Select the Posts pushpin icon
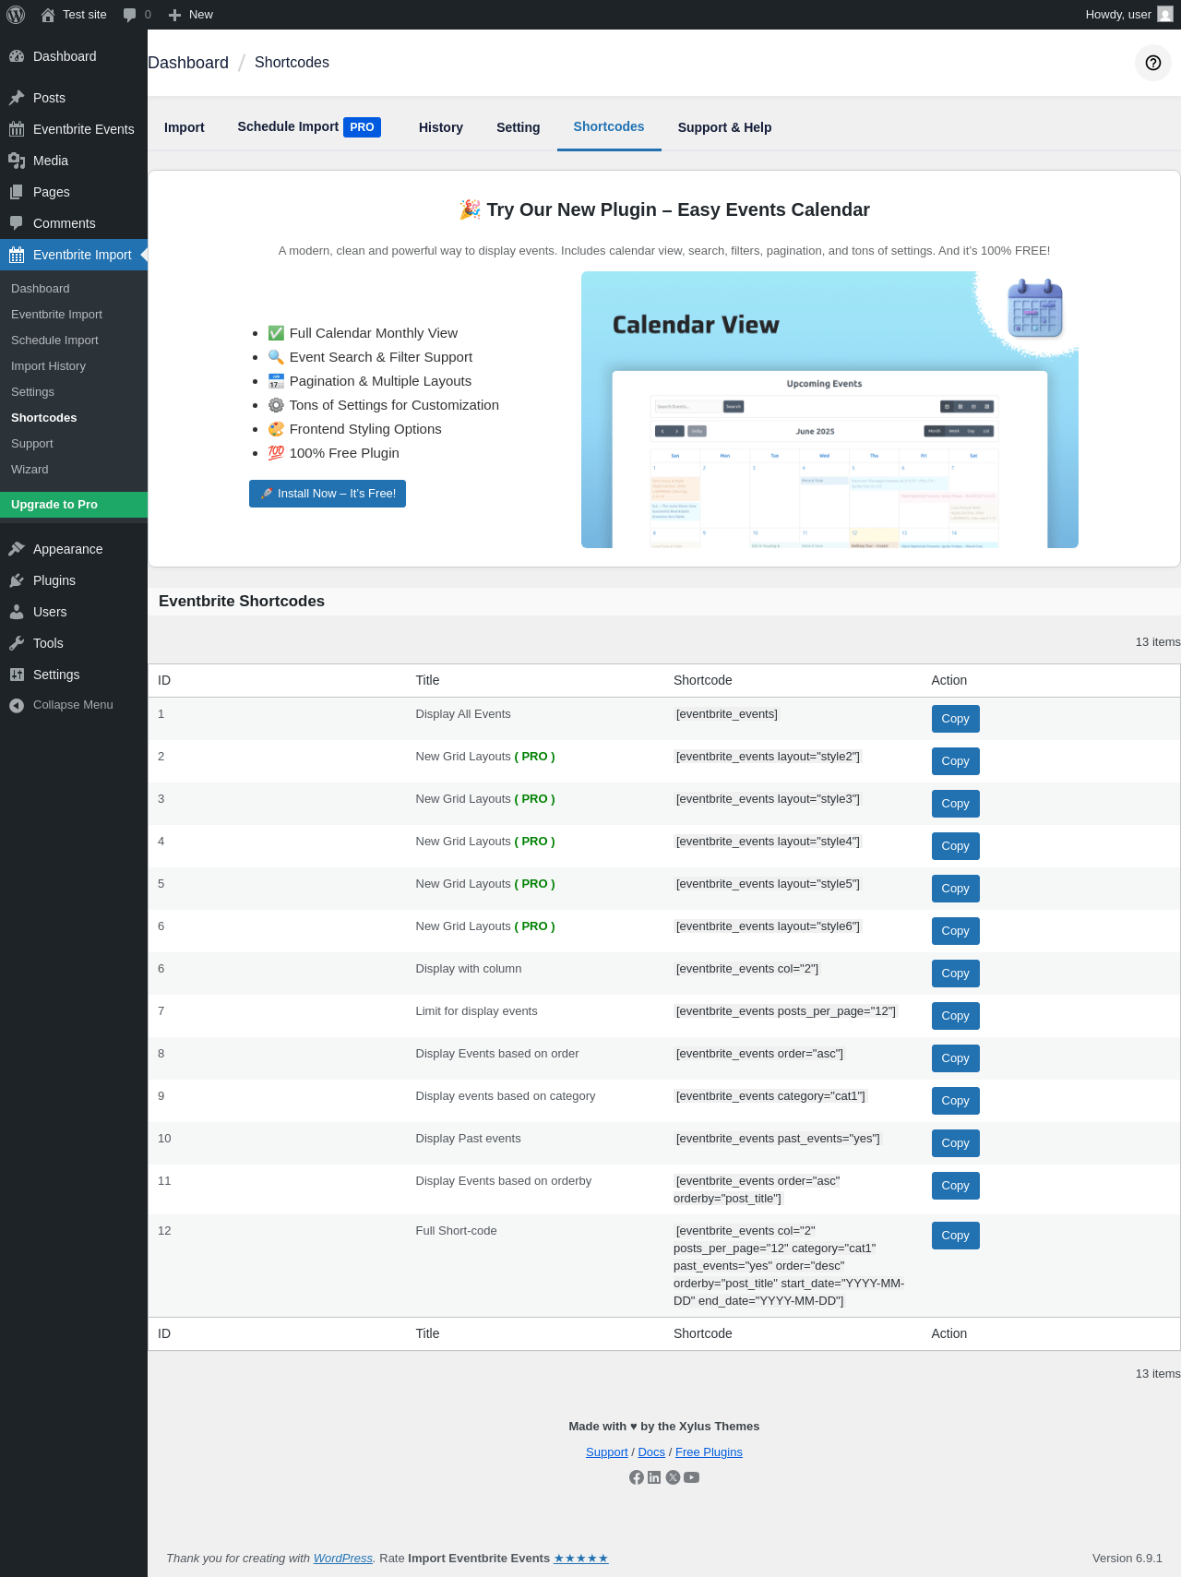Image resolution: width=1181 pixels, height=1577 pixels. 17,98
